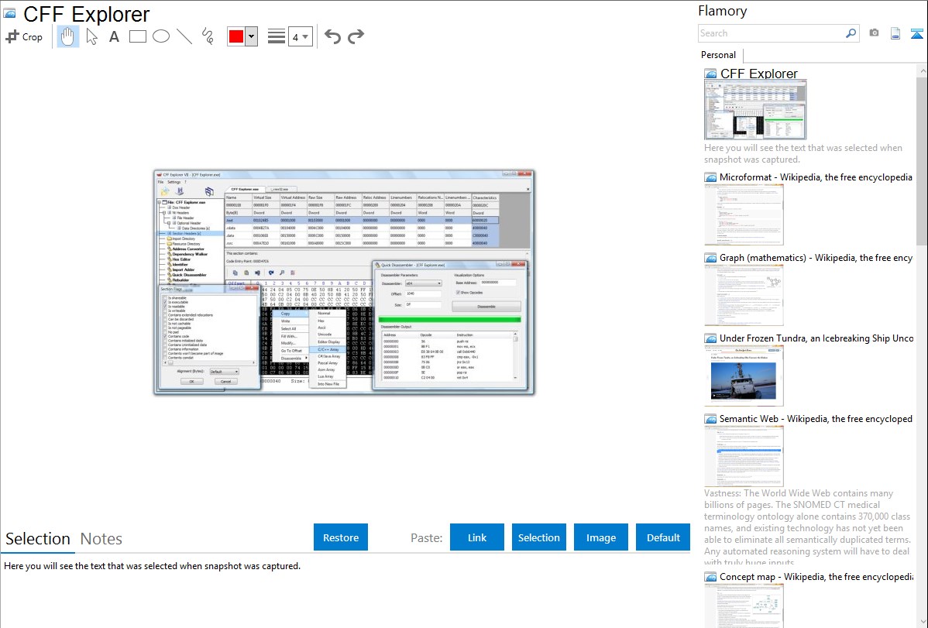Click the icon beside Concept map snapshot

tap(710, 576)
